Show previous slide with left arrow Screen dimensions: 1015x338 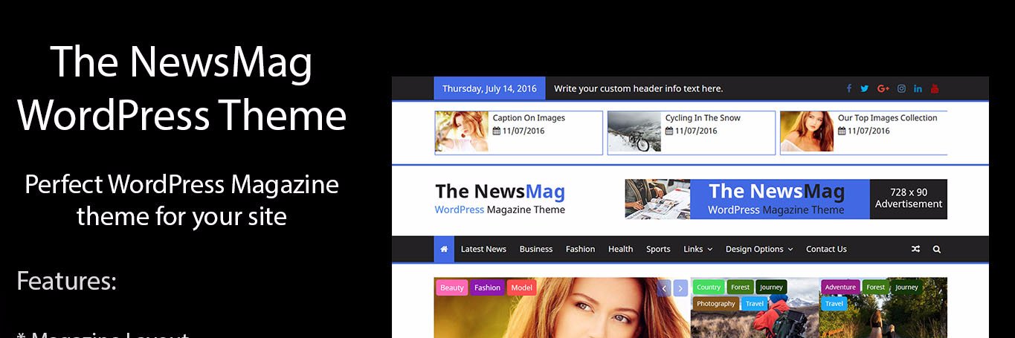(664, 288)
